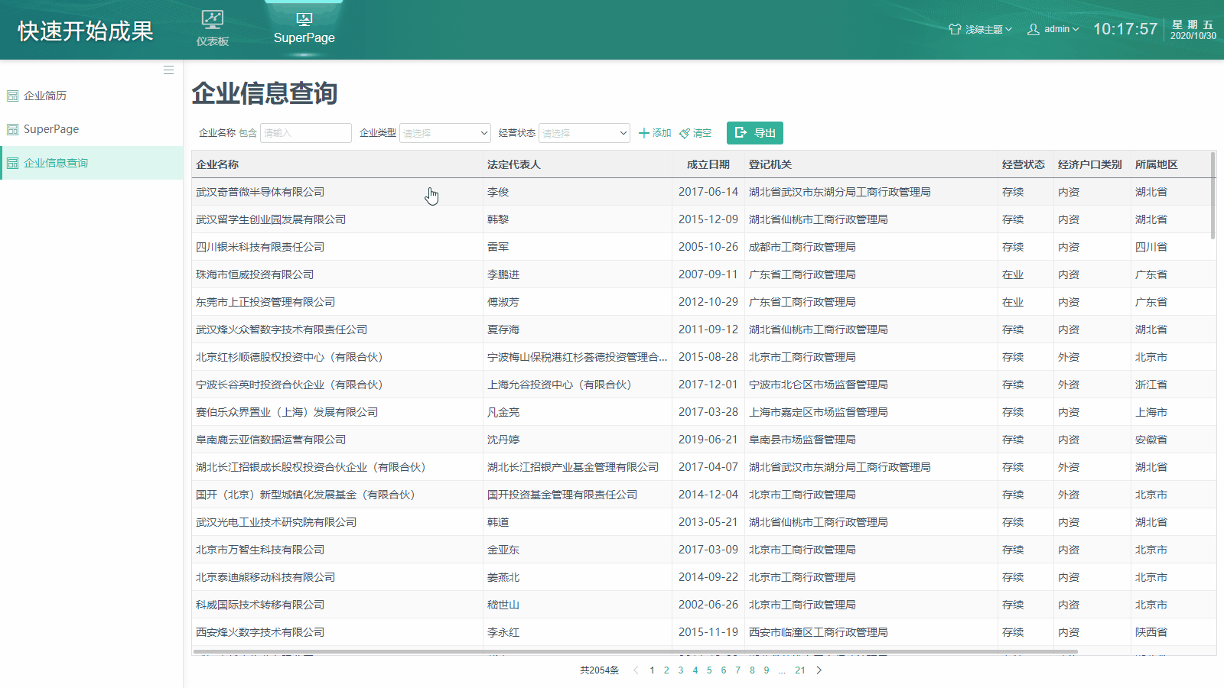Click the 企业信息查询 sidebar icon
This screenshot has height=688, width=1224.
[x=13, y=162]
